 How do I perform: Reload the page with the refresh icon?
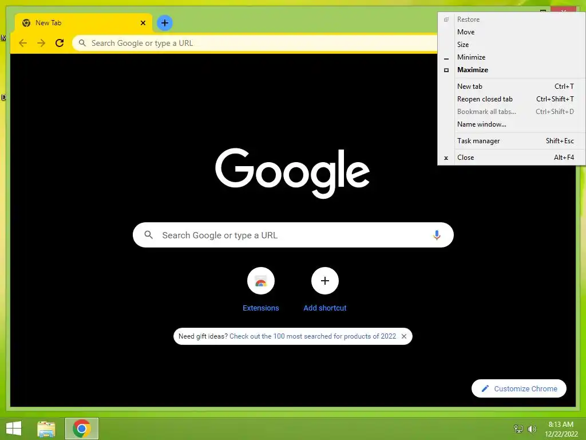(60, 43)
